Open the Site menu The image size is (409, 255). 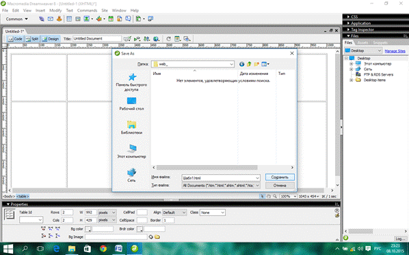click(x=105, y=10)
